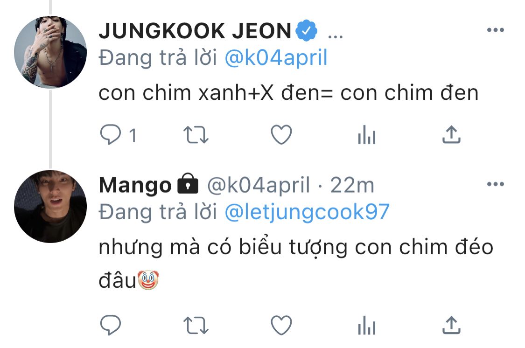The height and width of the screenshot is (348, 525).
Task: View analytics of Mango's tweet
Action: [367, 325]
